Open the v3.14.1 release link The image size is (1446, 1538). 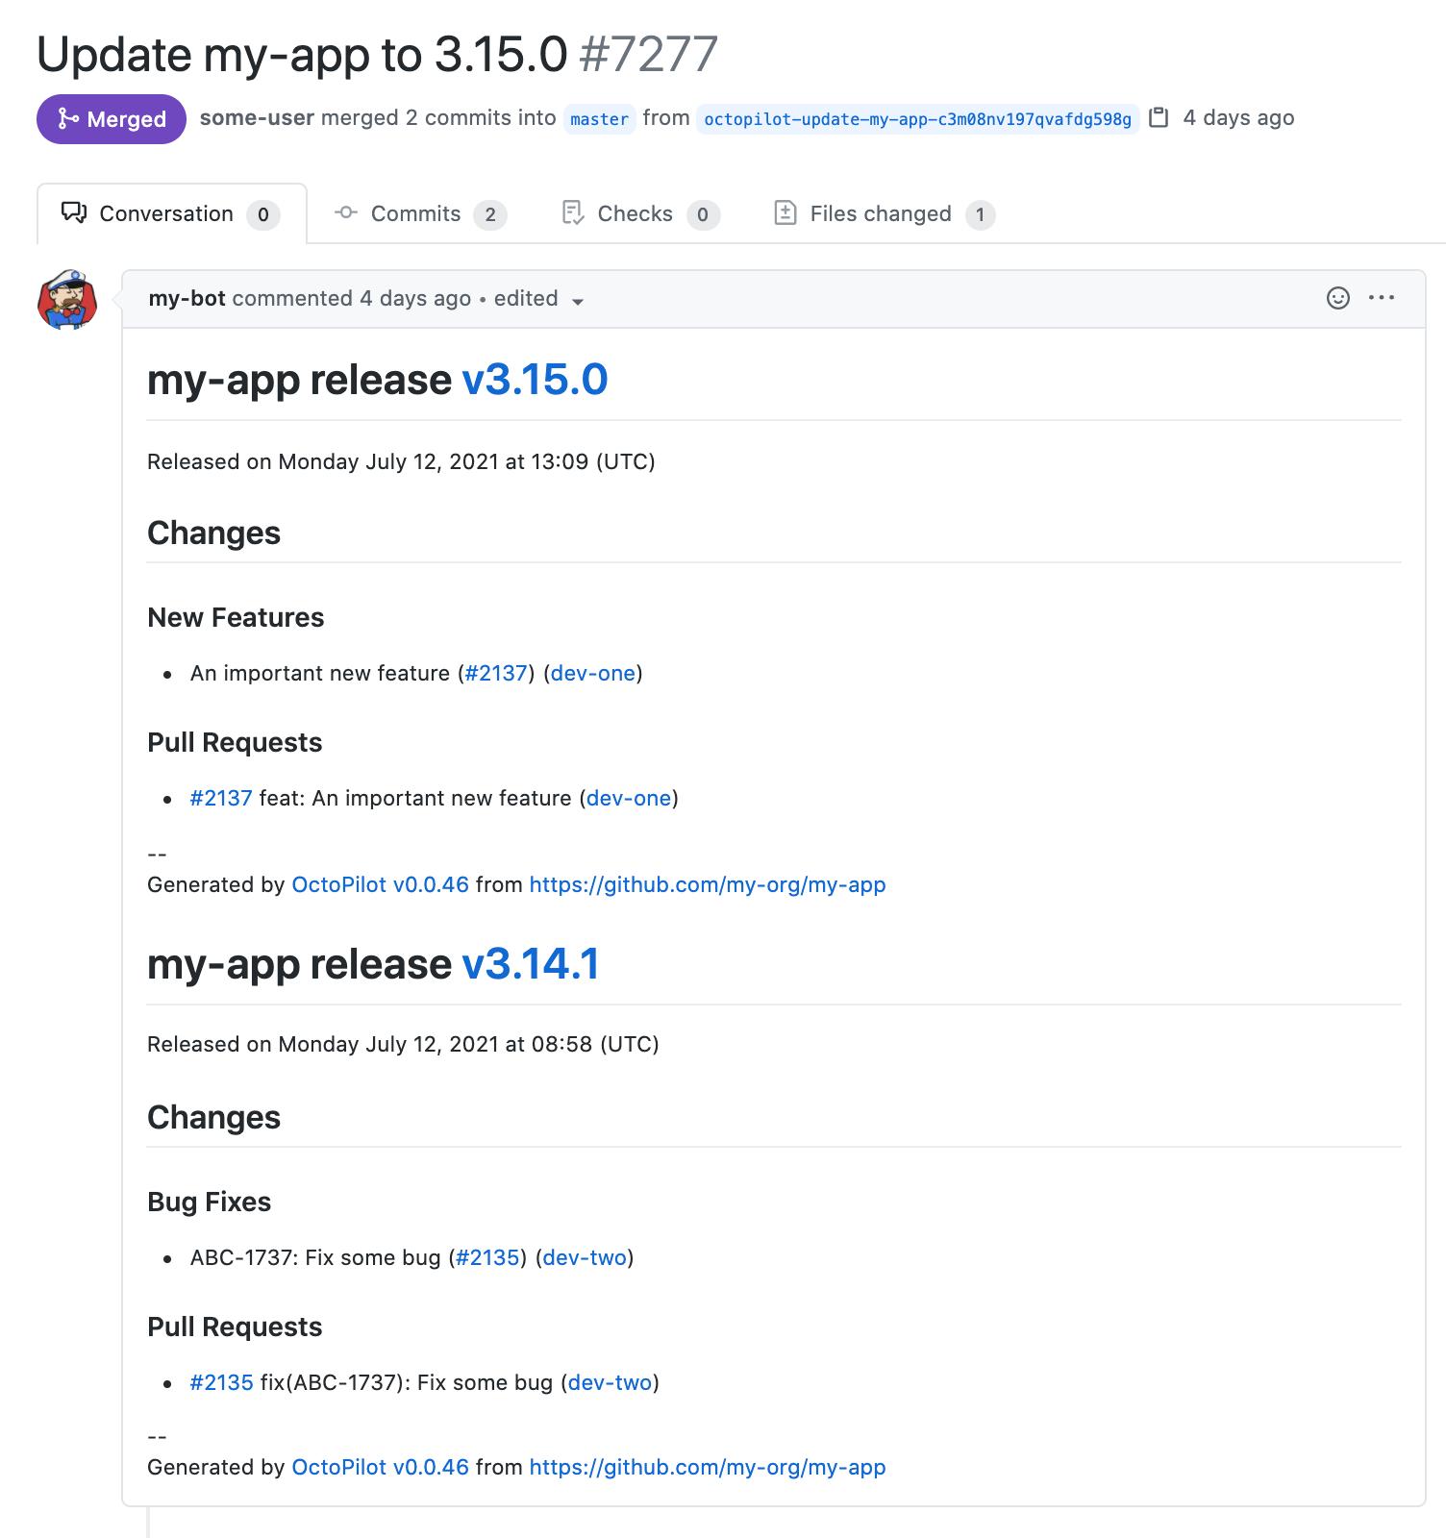531,964
